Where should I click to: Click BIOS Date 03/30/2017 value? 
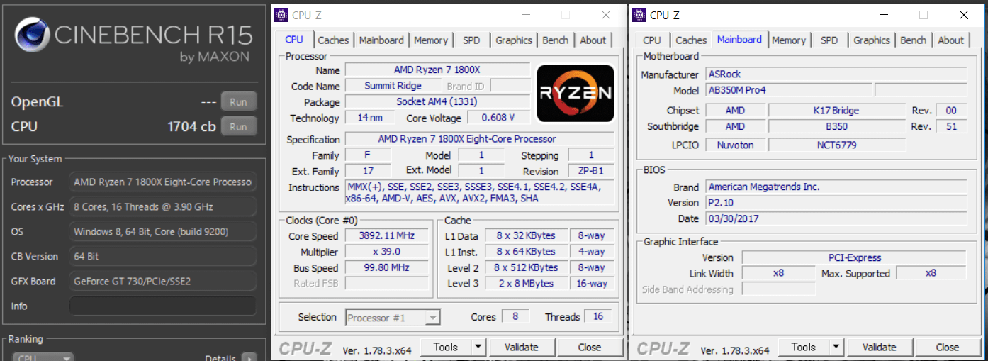[836, 219]
